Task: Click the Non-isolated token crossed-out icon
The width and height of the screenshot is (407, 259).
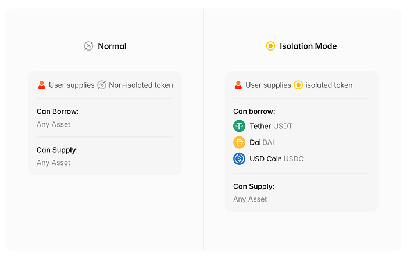Action: (102, 85)
